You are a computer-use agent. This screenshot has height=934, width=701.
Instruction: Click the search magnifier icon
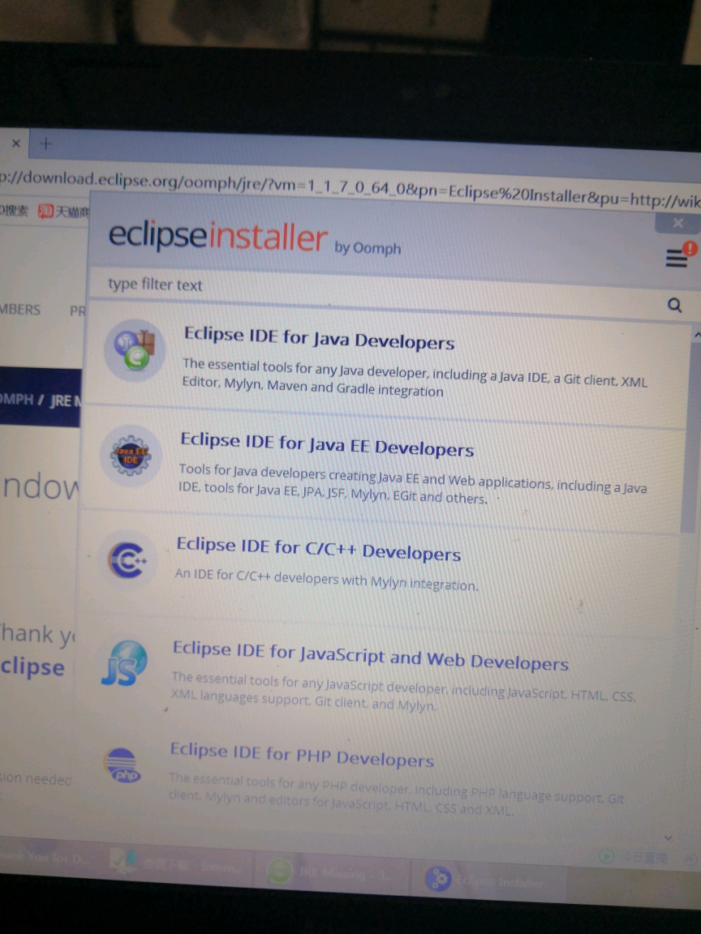[675, 305]
